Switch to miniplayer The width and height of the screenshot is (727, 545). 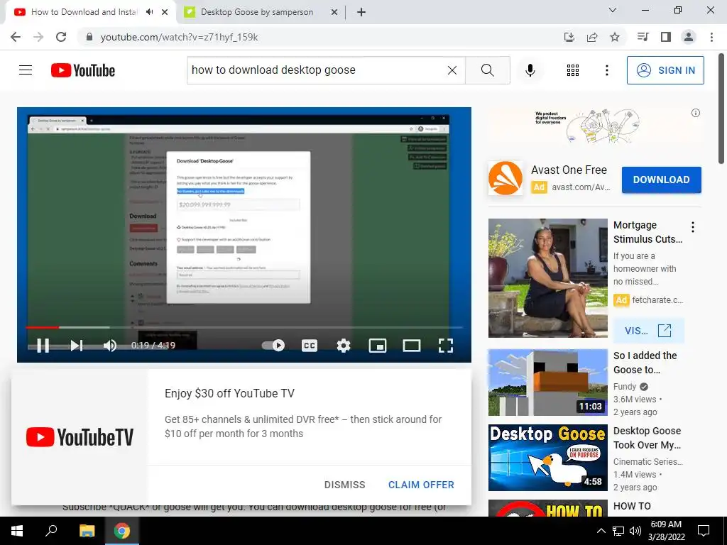click(378, 346)
